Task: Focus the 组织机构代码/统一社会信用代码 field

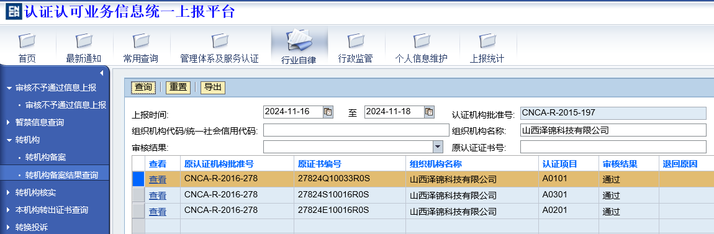Action: coord(356,130)
